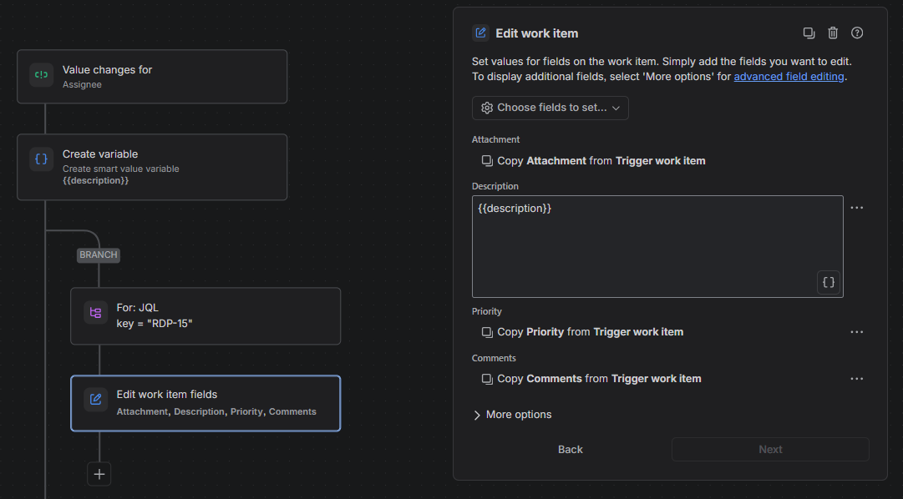903x499 pixels.
Task: Delete the component using the trash icon
Action: point(833,33)
